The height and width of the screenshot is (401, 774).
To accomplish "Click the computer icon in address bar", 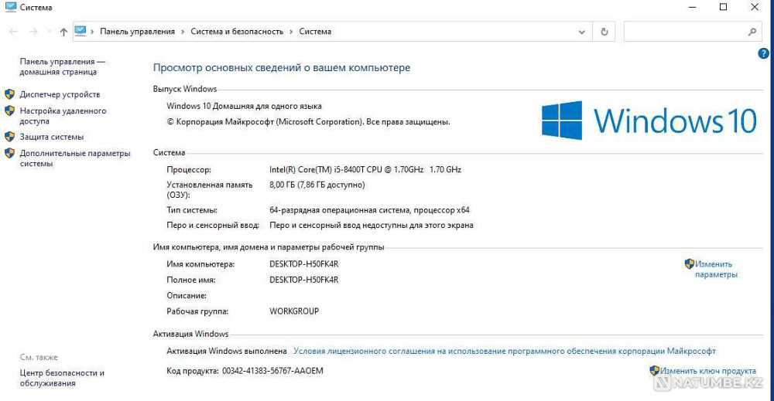I will (x=80, y=31).
